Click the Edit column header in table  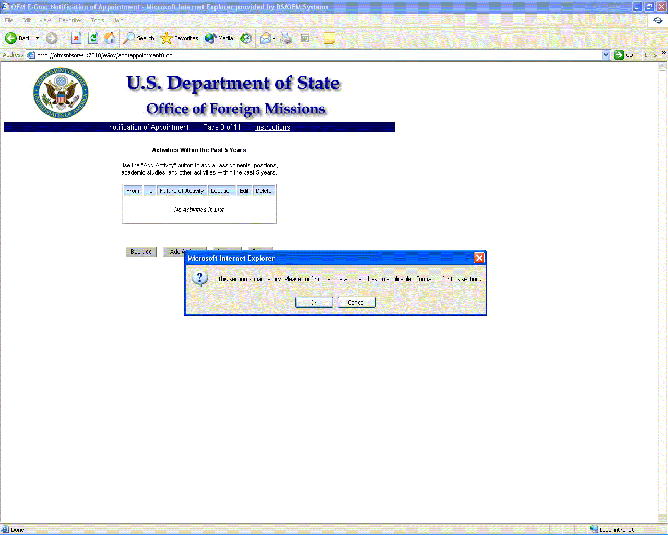[x=244, y=191]
